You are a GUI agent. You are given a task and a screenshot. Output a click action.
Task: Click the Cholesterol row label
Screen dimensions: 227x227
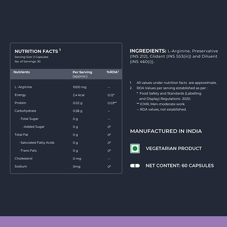(x=23, y=159)
